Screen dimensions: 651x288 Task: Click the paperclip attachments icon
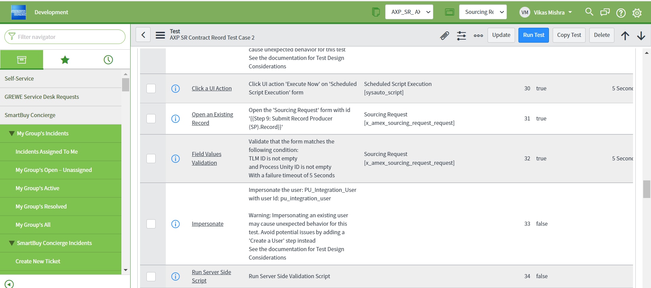tap(445, 36)
